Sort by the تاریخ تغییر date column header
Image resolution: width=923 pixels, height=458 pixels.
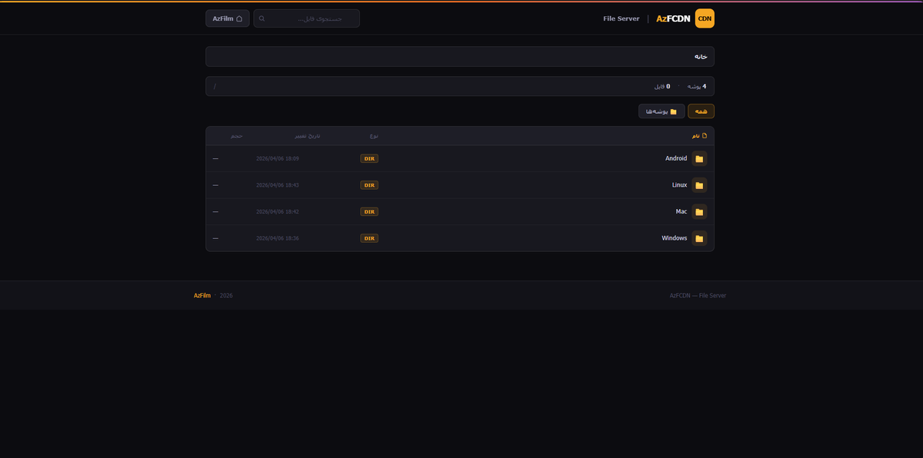308,135
